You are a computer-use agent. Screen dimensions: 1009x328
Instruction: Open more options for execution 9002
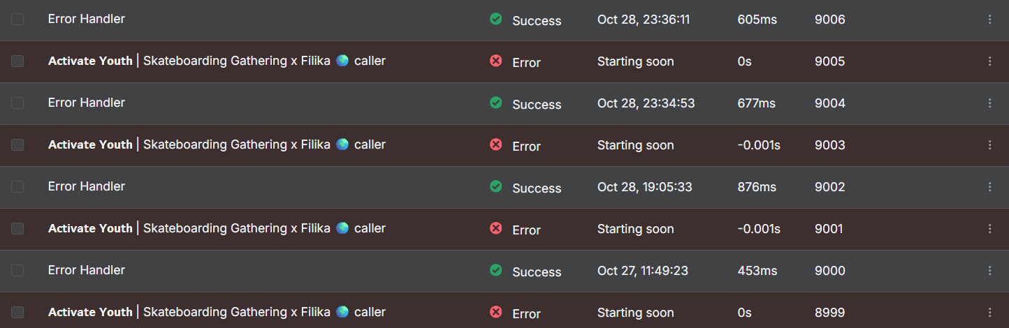point(989,187)
